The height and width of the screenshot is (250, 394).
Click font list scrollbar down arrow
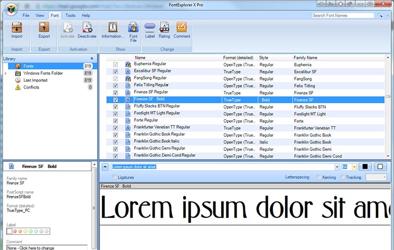click(x=388, y=156)
